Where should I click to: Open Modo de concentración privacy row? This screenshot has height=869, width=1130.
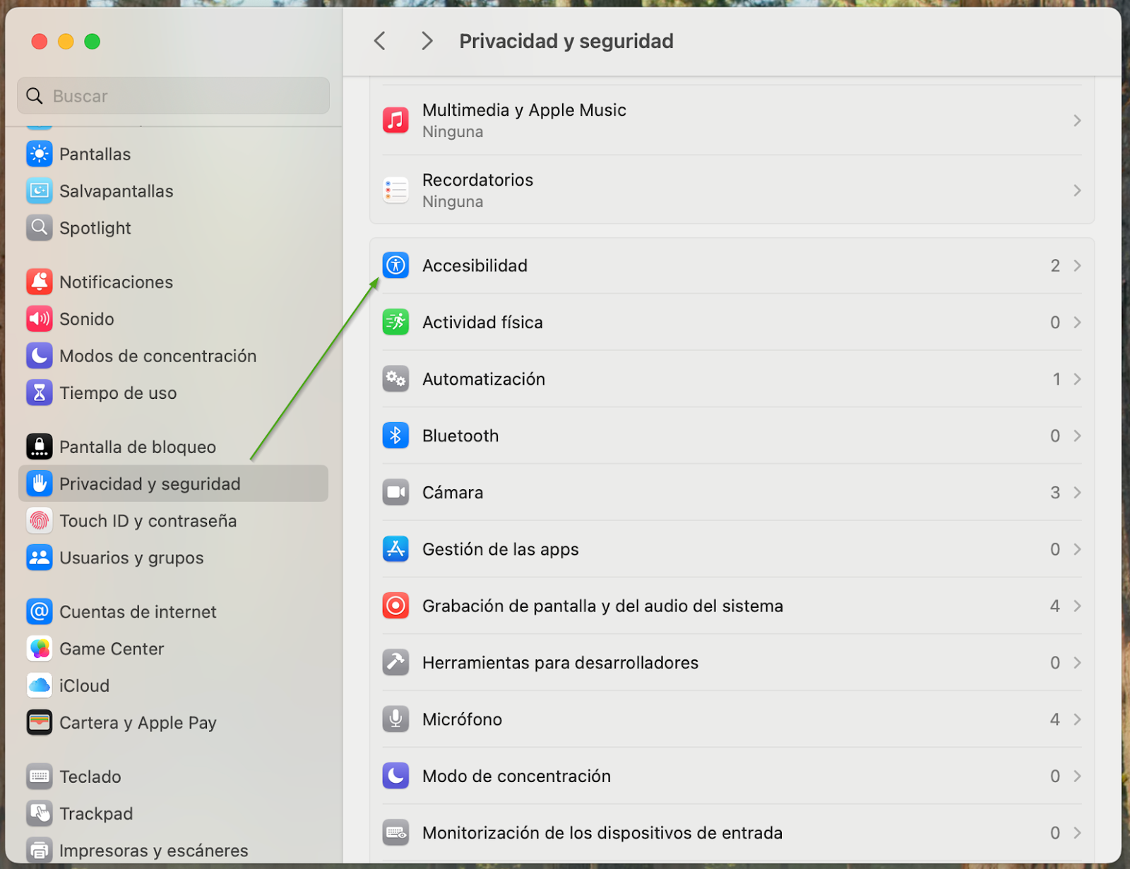click(516, 776)
